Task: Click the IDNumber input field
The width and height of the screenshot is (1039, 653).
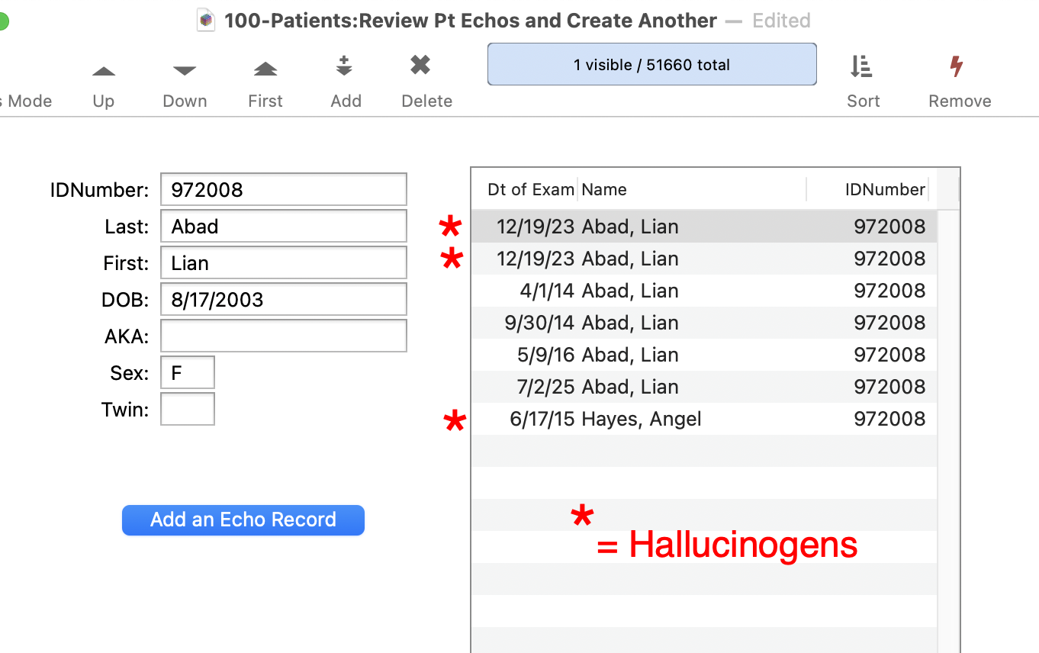Action: tap(283, 190)
